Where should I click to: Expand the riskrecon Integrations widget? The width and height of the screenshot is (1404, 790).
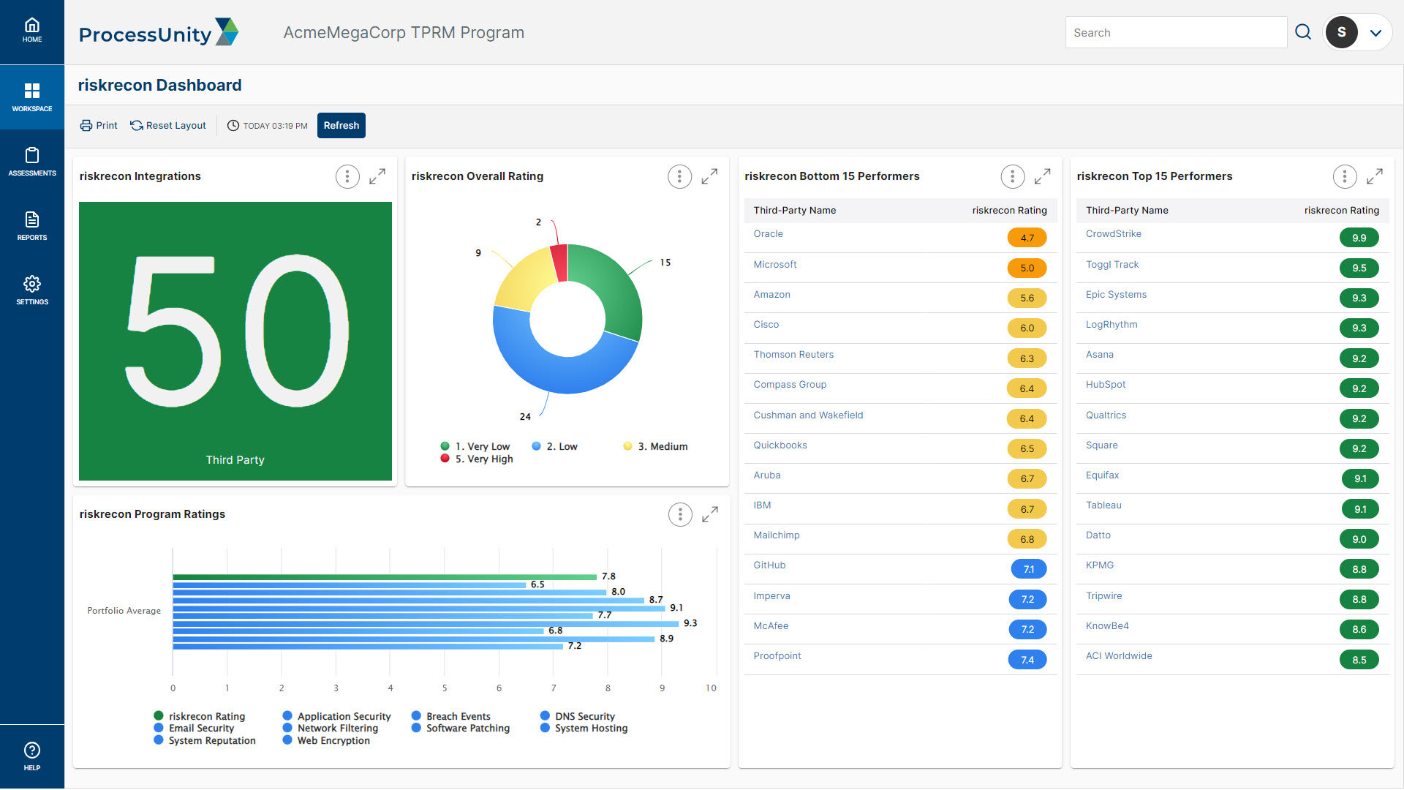[x=377, y=176]
